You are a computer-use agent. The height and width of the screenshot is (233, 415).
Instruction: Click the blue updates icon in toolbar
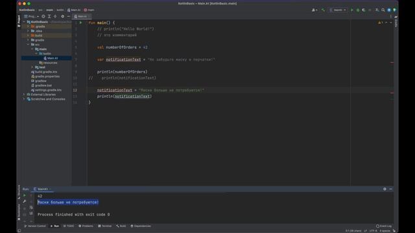389,10
